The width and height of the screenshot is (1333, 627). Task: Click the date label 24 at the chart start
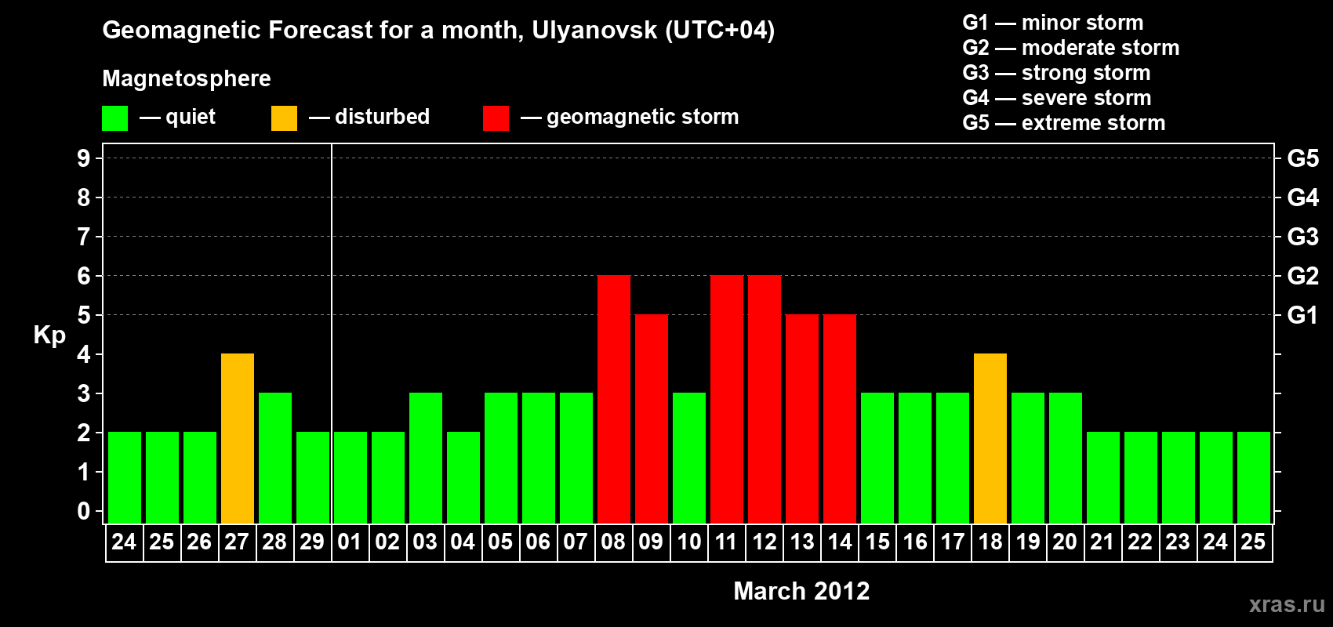tap(124, 542)
